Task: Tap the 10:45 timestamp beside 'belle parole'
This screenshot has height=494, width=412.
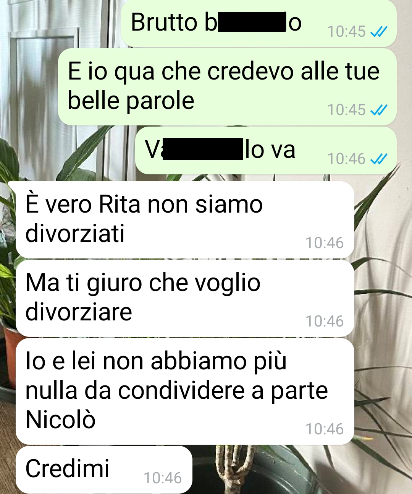Action: (x=347, y=110)
